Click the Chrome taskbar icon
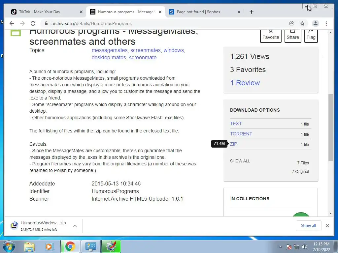Screen dimensions: 338x253 (70, 246)
